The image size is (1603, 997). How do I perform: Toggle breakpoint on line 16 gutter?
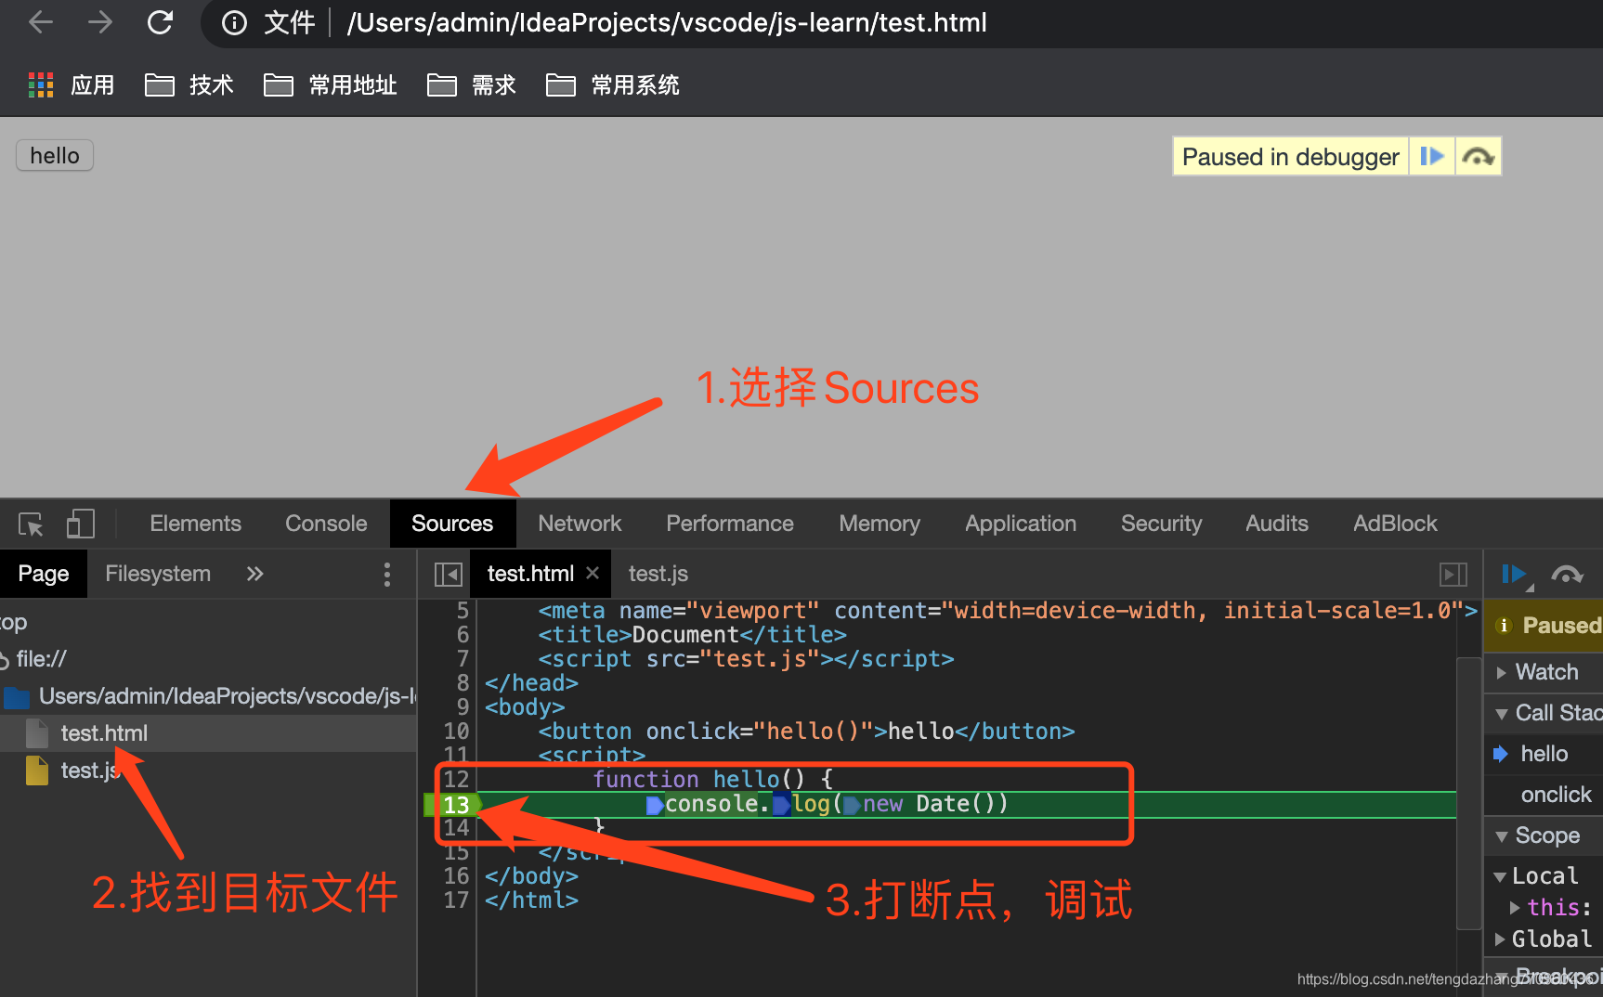tap(456, 876)
